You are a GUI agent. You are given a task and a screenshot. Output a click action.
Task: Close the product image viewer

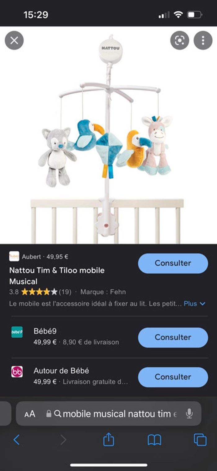click(x=14, y=40)
